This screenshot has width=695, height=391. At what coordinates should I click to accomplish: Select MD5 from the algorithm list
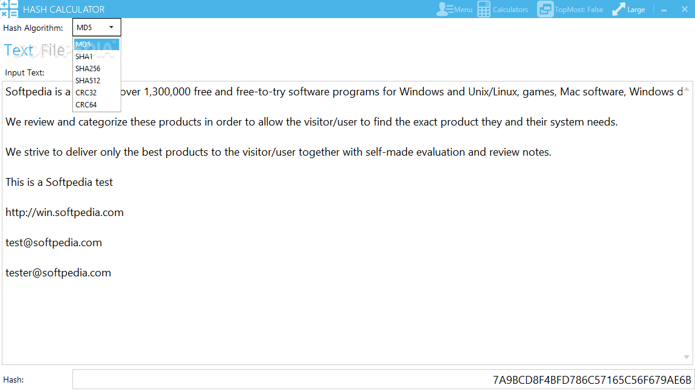pyautogui.click(x=97, y=44)
